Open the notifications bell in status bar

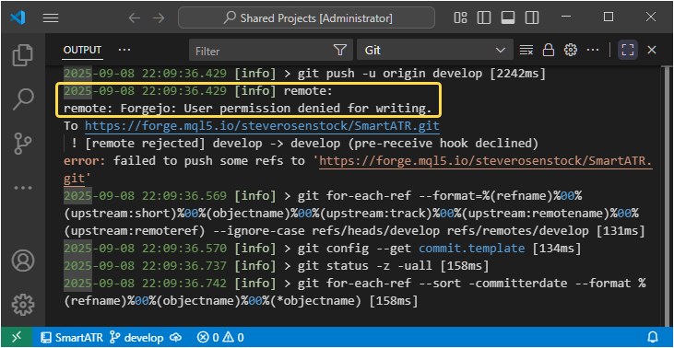coord(653,337)
